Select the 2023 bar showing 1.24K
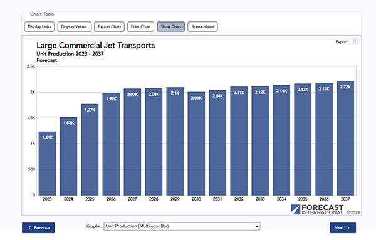Viewport: 376px width, 240px height. 47,164
